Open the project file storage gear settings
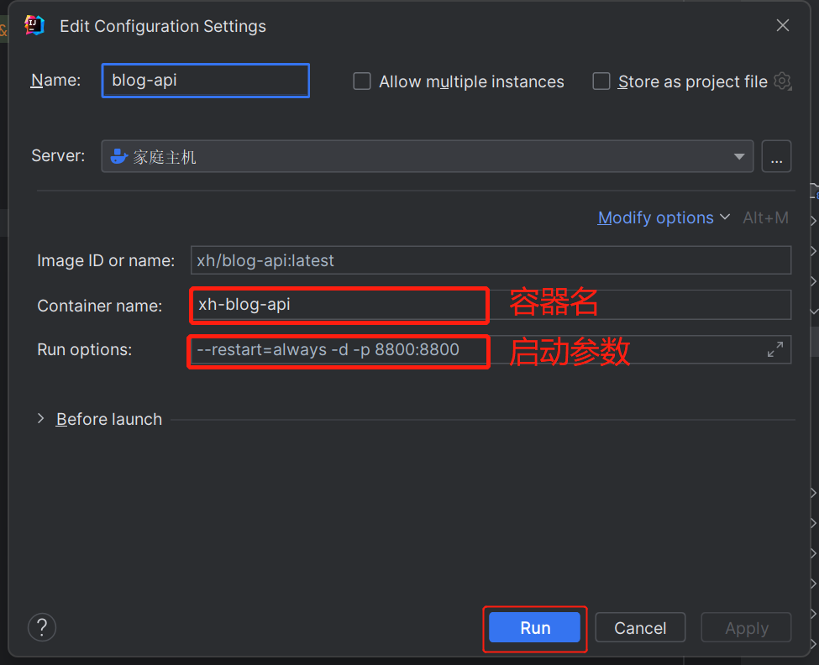The image size is (819, 665). [x=783, y=81]
